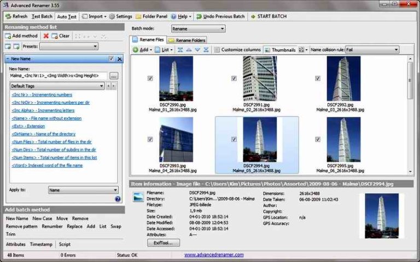Click the blue help icon below Apply to
This screenshot has height=262, width=420.
click(118, 199)
